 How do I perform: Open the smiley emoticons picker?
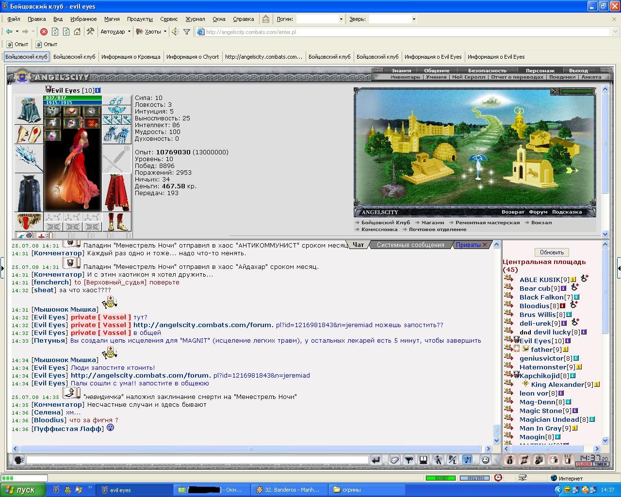click(485, 460)
